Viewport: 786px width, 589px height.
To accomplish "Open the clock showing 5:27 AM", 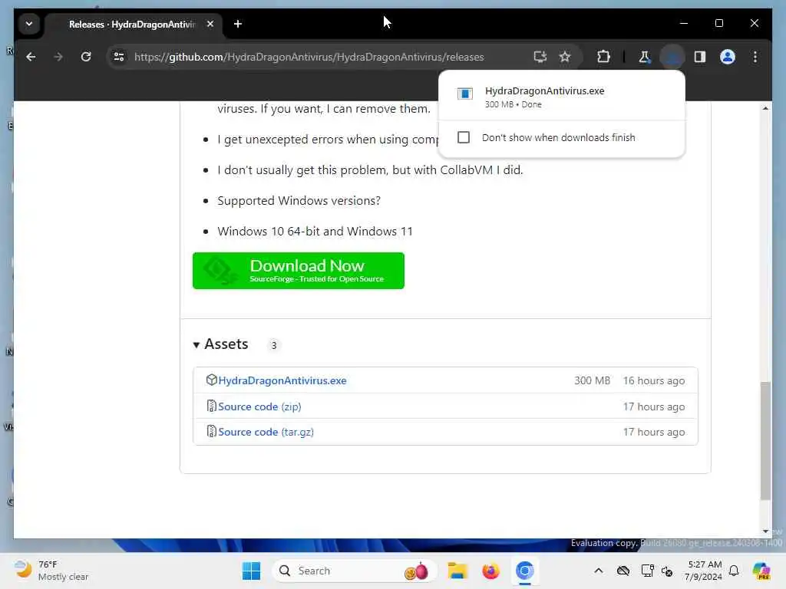I will click(x=703, y=571).
